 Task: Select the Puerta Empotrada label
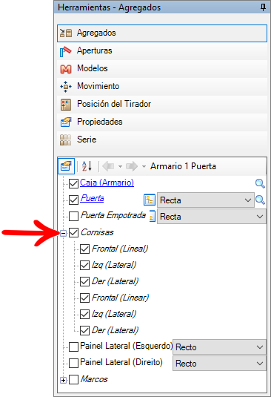113,215
